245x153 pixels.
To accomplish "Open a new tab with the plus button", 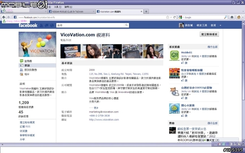I will click(x=146, y=11).
